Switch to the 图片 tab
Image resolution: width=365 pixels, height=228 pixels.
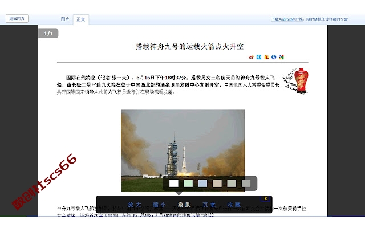tap(65, 19)
